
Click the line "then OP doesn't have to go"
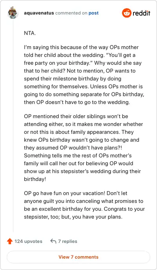coord(77,102)
